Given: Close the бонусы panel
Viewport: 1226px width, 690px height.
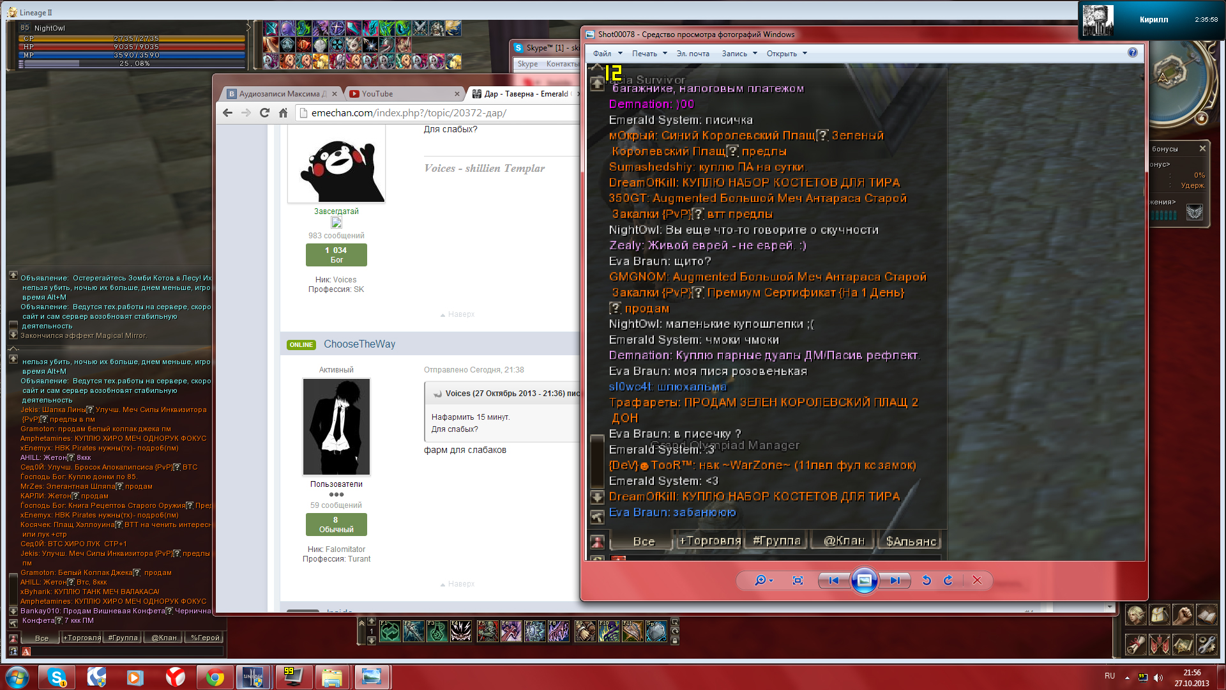Looking at the screenshot, I should pos(1202,148).
